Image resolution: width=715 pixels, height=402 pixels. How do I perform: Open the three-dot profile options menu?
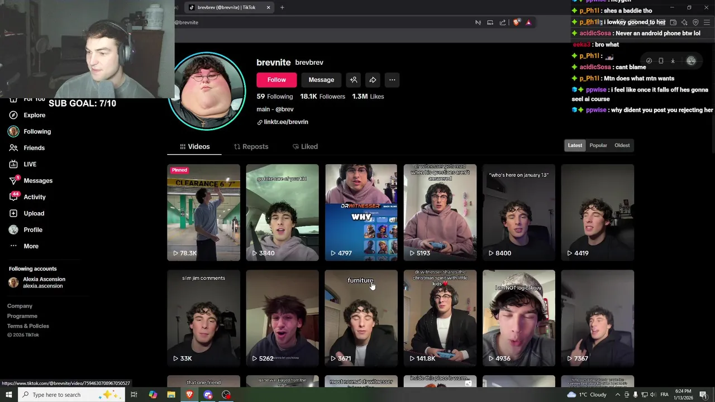(392, 80)
